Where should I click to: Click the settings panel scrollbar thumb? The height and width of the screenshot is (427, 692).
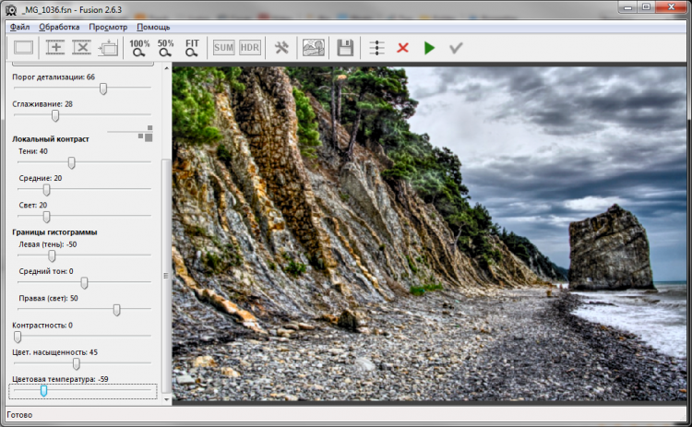pos(166,276)
